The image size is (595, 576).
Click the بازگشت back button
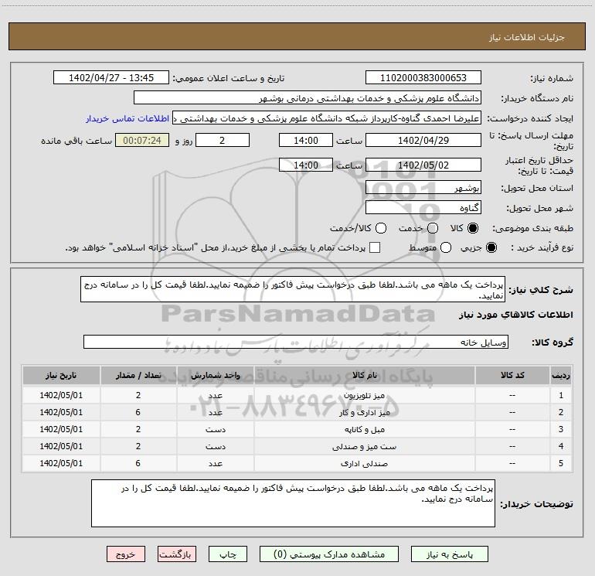coord(178,554)
